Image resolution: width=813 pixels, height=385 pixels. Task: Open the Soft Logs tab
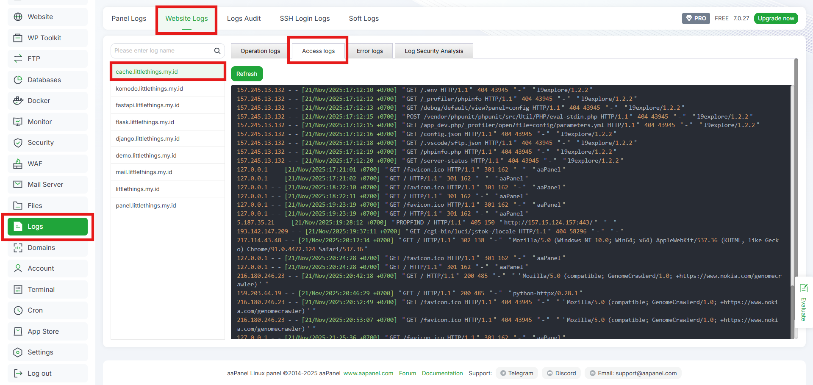pyautogui.click(x=363, y=18)
